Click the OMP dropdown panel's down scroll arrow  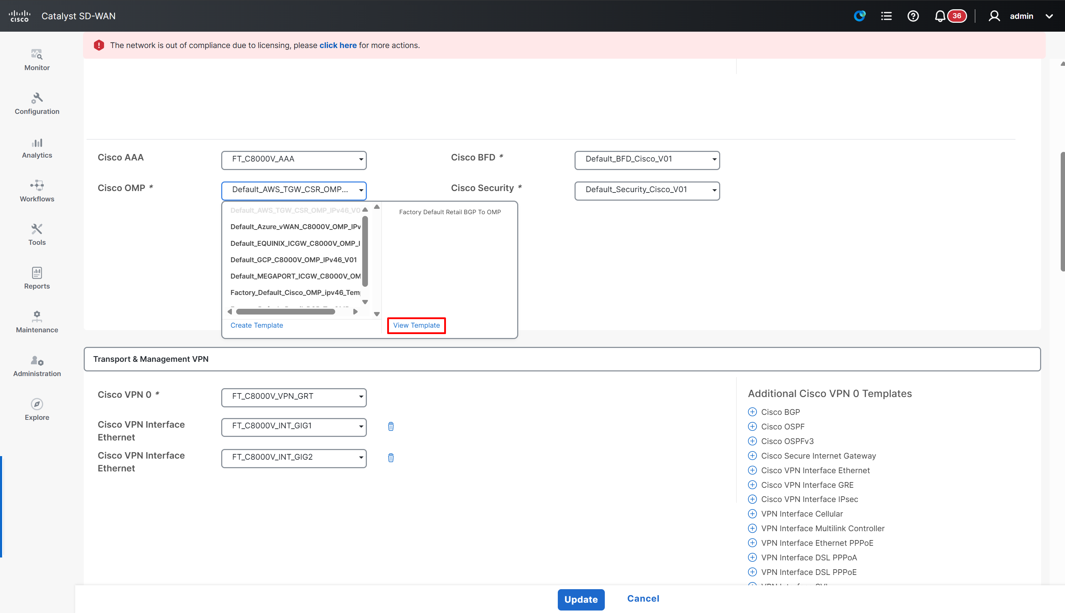tap(377, 314)
